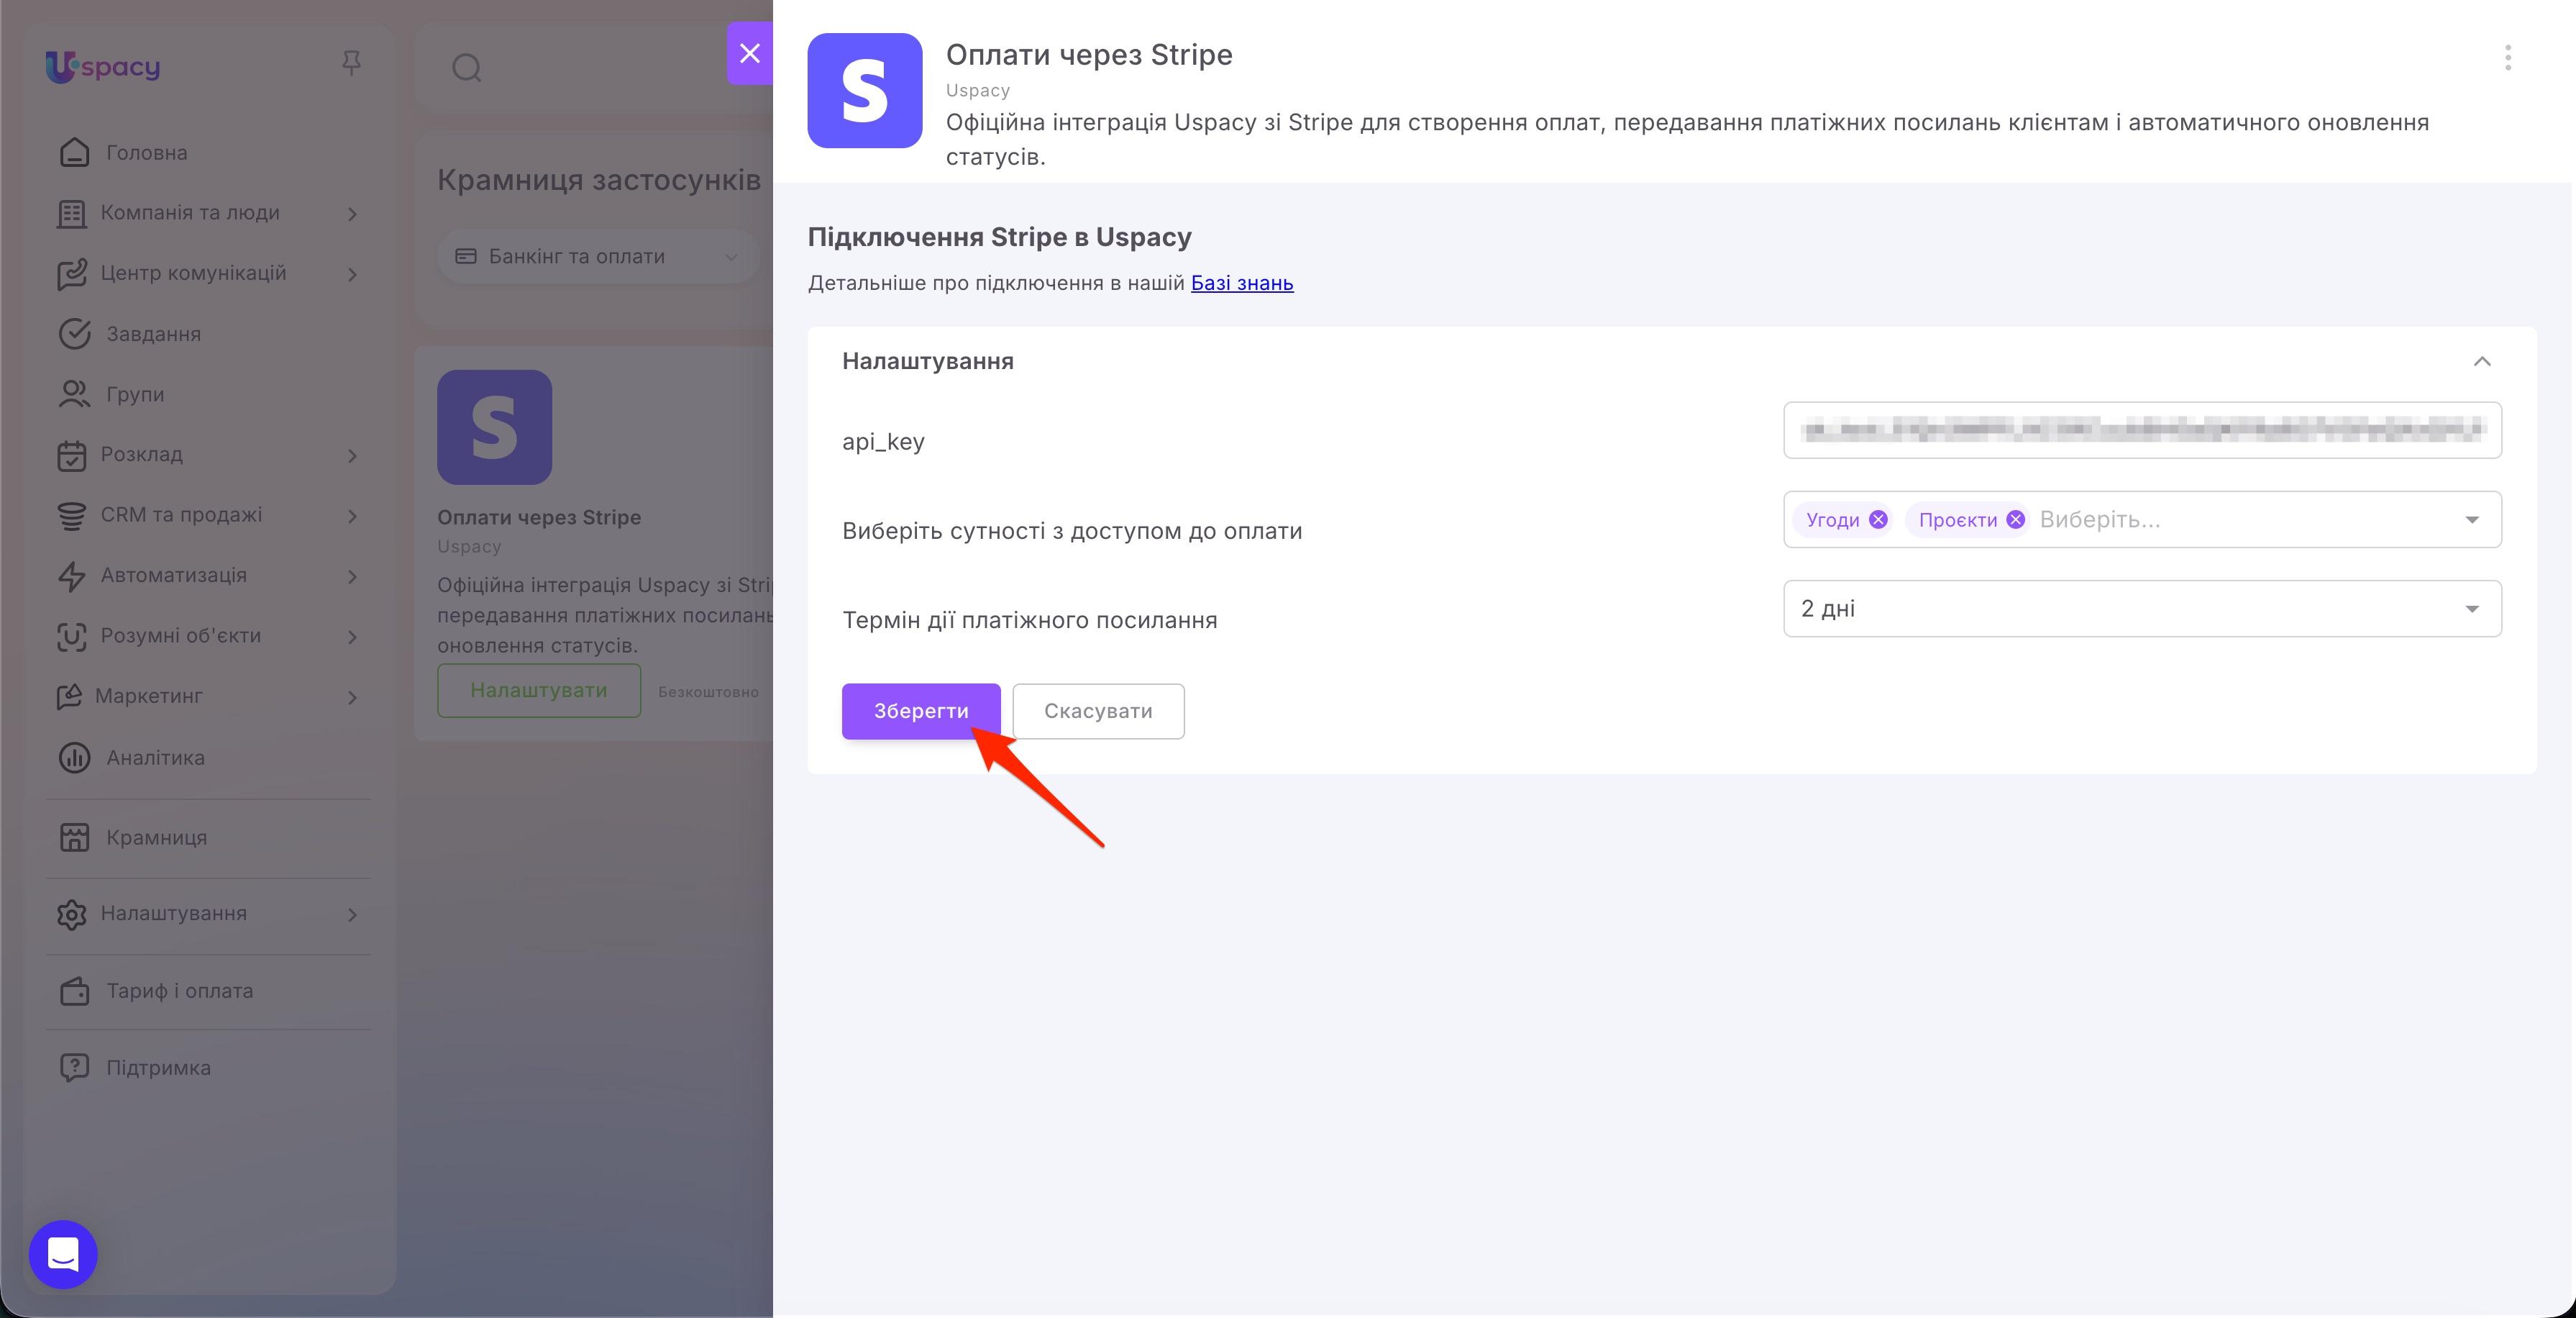2576x1318 pixels.
Task: Close the Stripe panel with X button
Action: click(x=750, y=53)
